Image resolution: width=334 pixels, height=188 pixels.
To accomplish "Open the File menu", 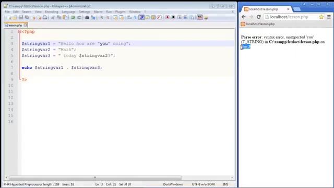I will (7, 11).
